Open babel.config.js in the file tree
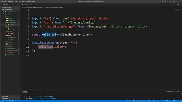Viewport: 182px width, 102px height. pos(11,48)
